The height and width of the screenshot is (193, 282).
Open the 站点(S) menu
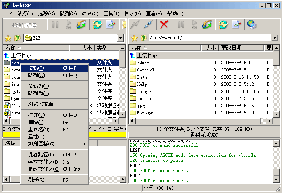point(25,13)
